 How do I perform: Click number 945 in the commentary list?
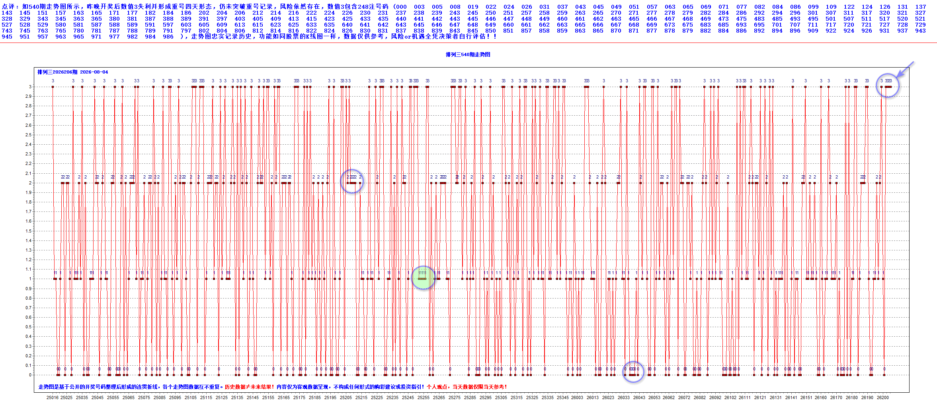(7, 37)
